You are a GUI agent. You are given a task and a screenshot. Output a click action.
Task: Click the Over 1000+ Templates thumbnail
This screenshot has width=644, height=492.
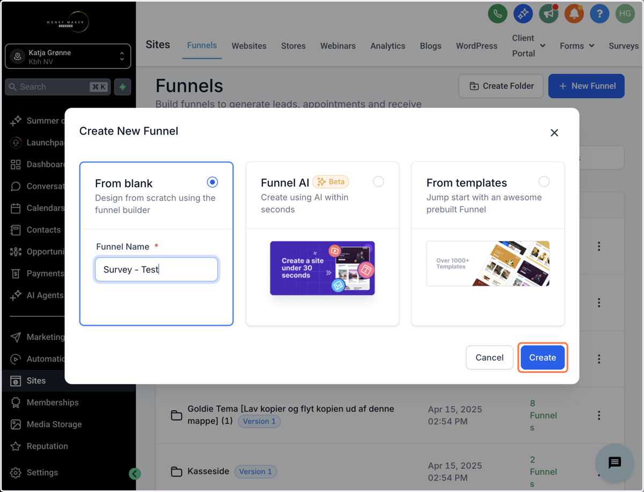click(x=488, y=264)
